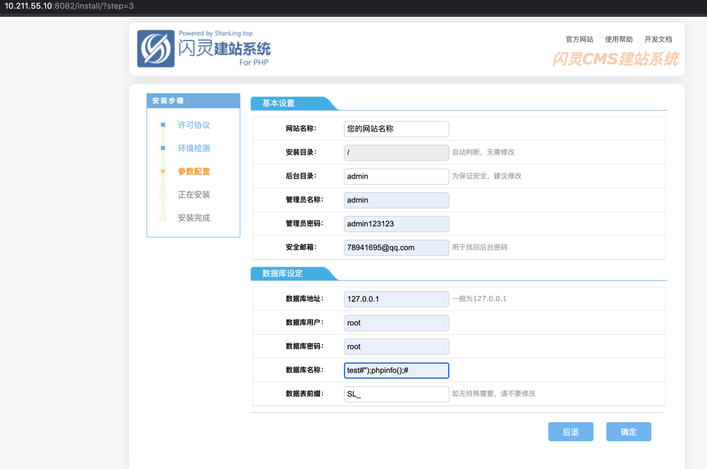The height and width of the screenshot is (469, 707).
Task: Open the 使用帮助 link
Action: [619, 39]
